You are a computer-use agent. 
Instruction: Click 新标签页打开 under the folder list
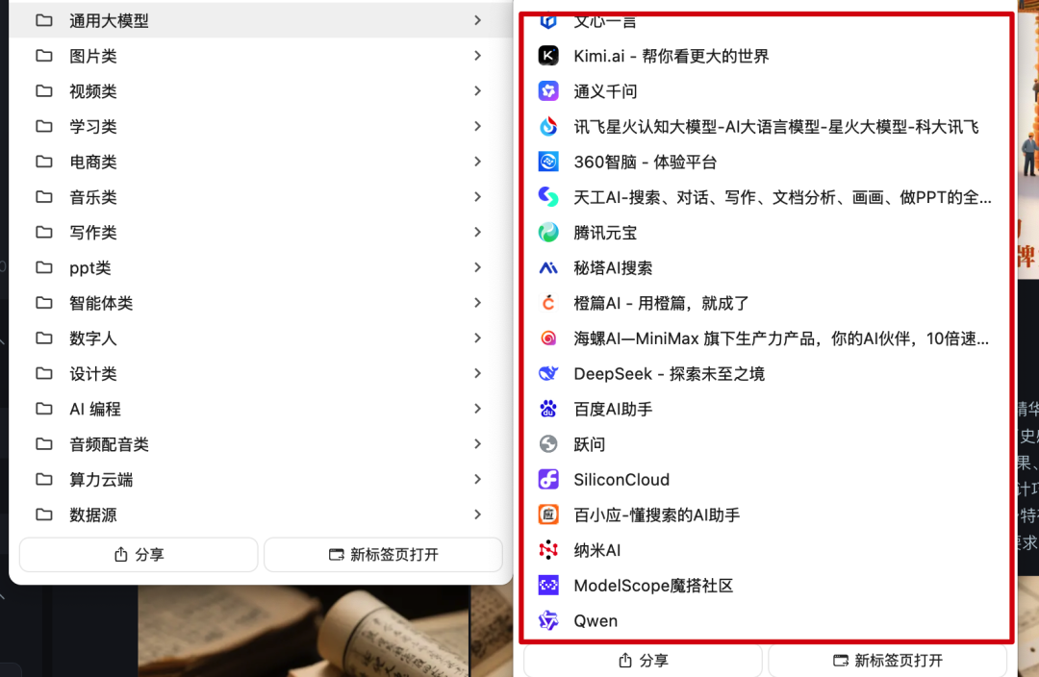[383, 555]
